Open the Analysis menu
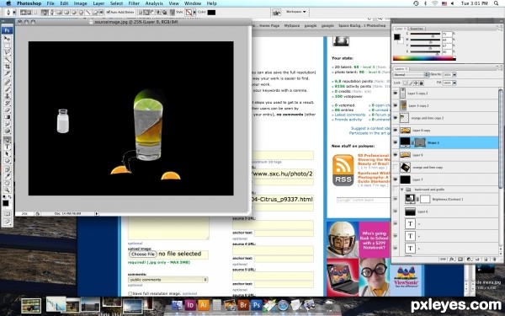The height and width of the screenshot is (316, 505). pos(154,3)
